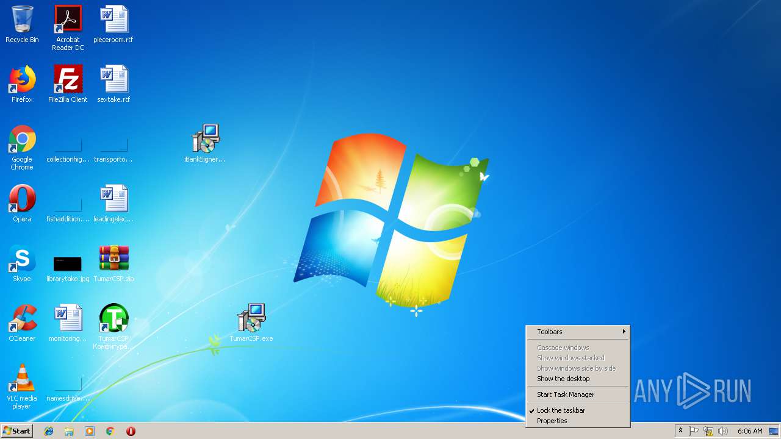Open network tray icon
781x439 pixels.
708,431
